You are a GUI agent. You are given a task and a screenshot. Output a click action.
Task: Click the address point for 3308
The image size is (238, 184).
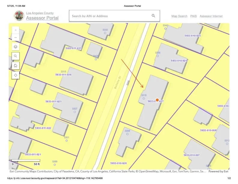[127, 134]
